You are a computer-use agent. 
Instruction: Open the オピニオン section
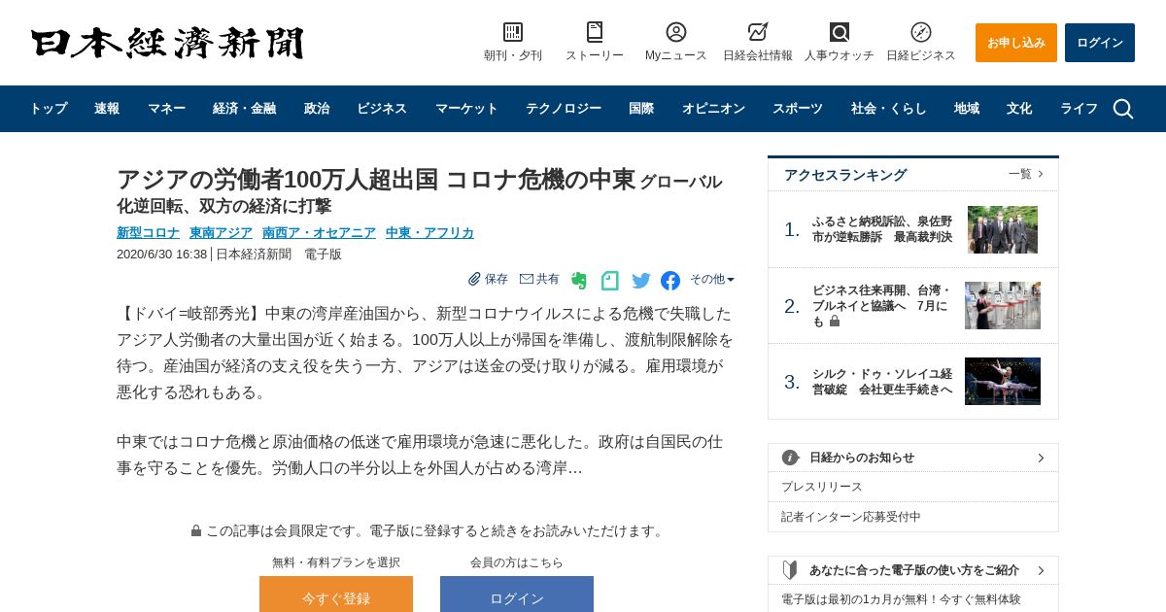713,109
